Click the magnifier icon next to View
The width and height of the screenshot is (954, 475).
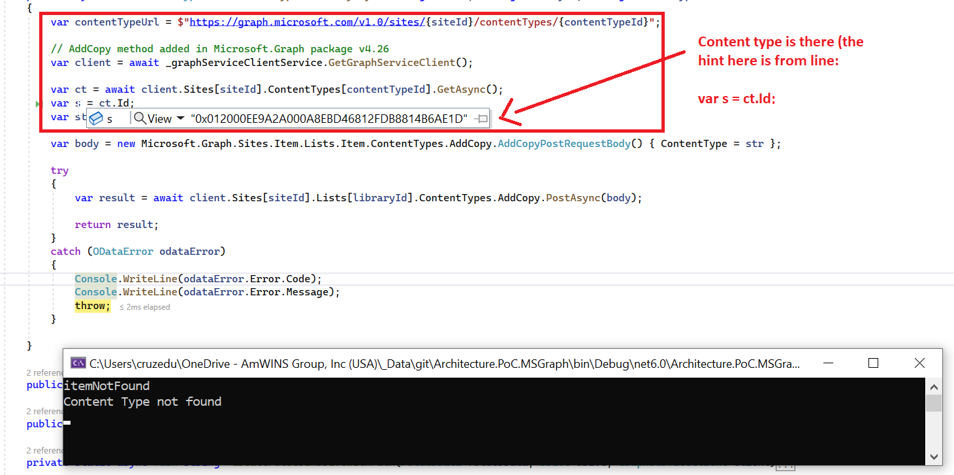tap(139, 118)
